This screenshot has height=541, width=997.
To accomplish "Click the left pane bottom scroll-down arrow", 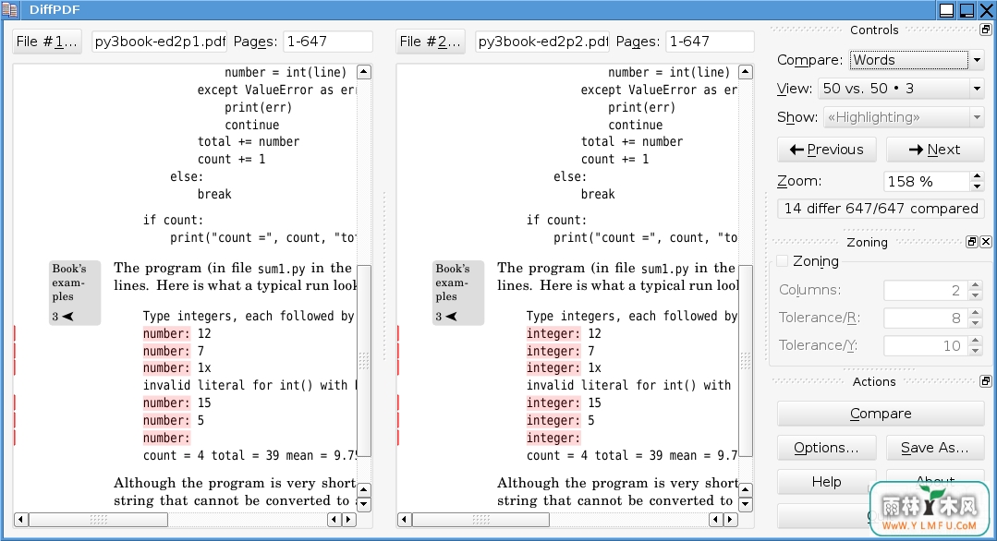I will pos(364,505).
